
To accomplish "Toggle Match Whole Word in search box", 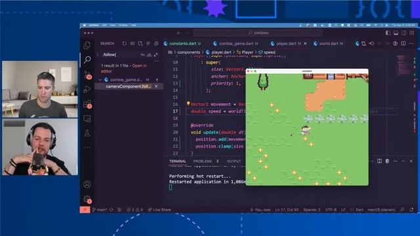I will point(149,54).
